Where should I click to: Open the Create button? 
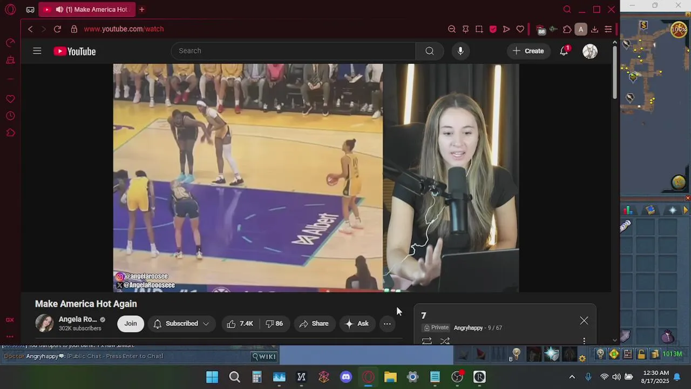[528, 51]
